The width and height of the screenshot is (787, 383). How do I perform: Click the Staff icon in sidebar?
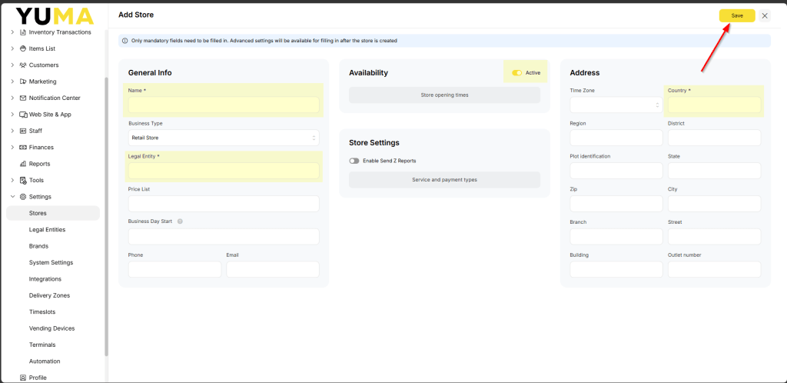coord(22,131)
